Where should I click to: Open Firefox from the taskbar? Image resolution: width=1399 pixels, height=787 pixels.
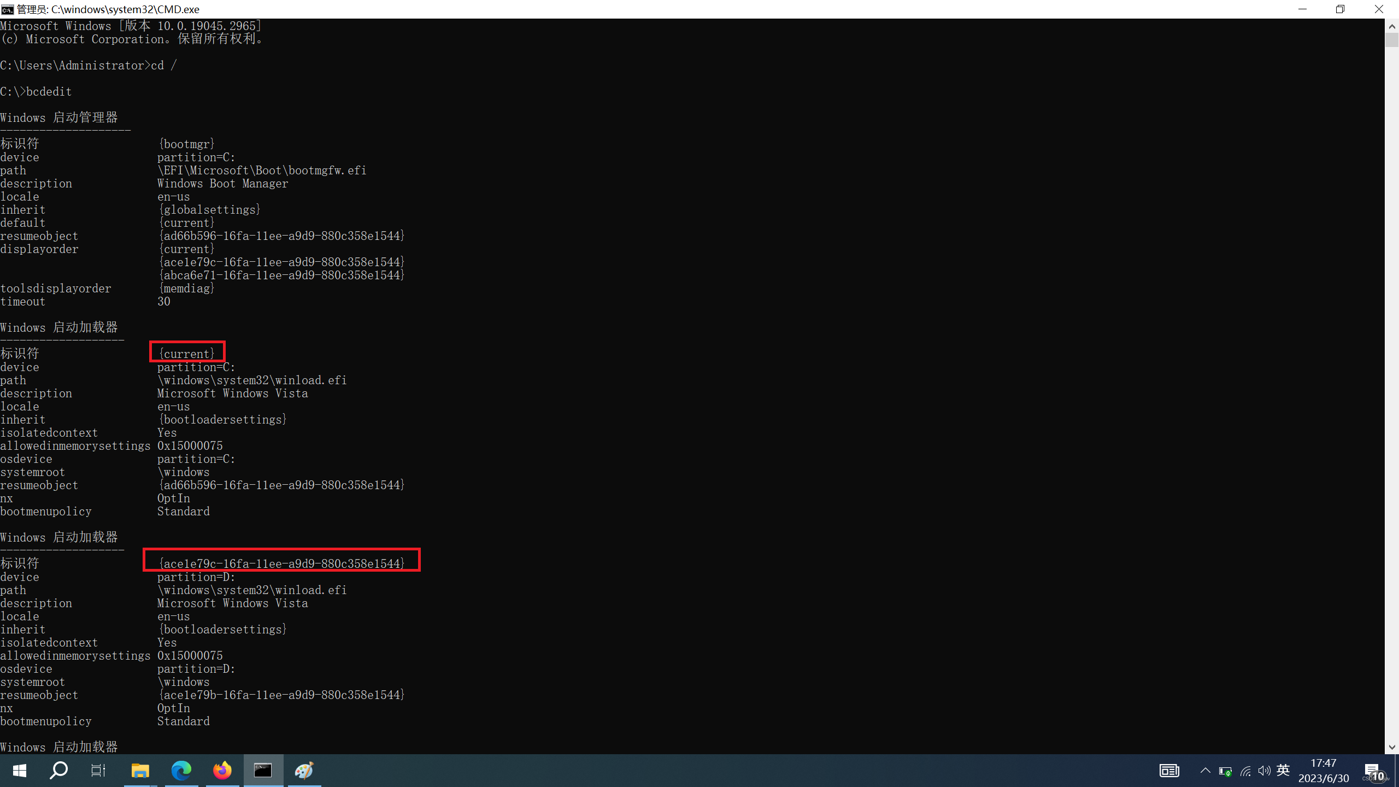[x=222, y=771]
